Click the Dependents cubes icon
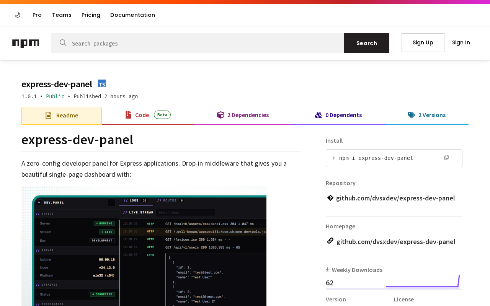Viewport: 490px width, 306px height. tap(319, 115)
